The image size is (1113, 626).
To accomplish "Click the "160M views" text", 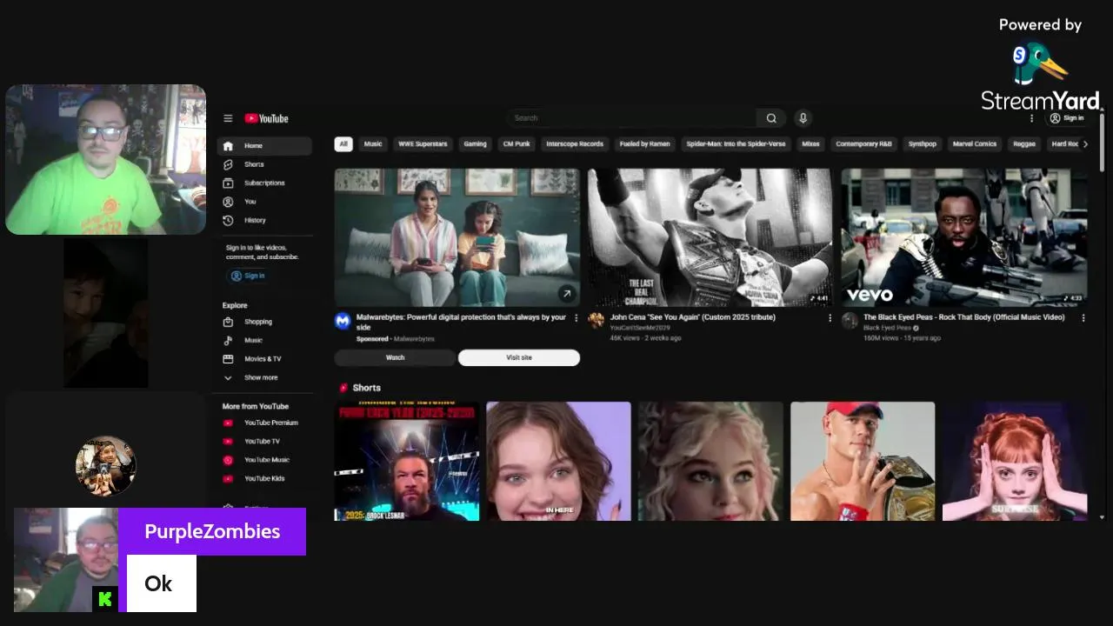I will point(880,338).
